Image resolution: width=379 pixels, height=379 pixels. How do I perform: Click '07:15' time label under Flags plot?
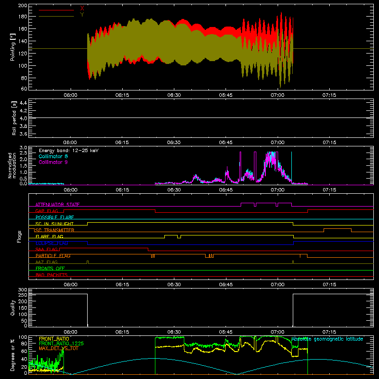[329, 285]
